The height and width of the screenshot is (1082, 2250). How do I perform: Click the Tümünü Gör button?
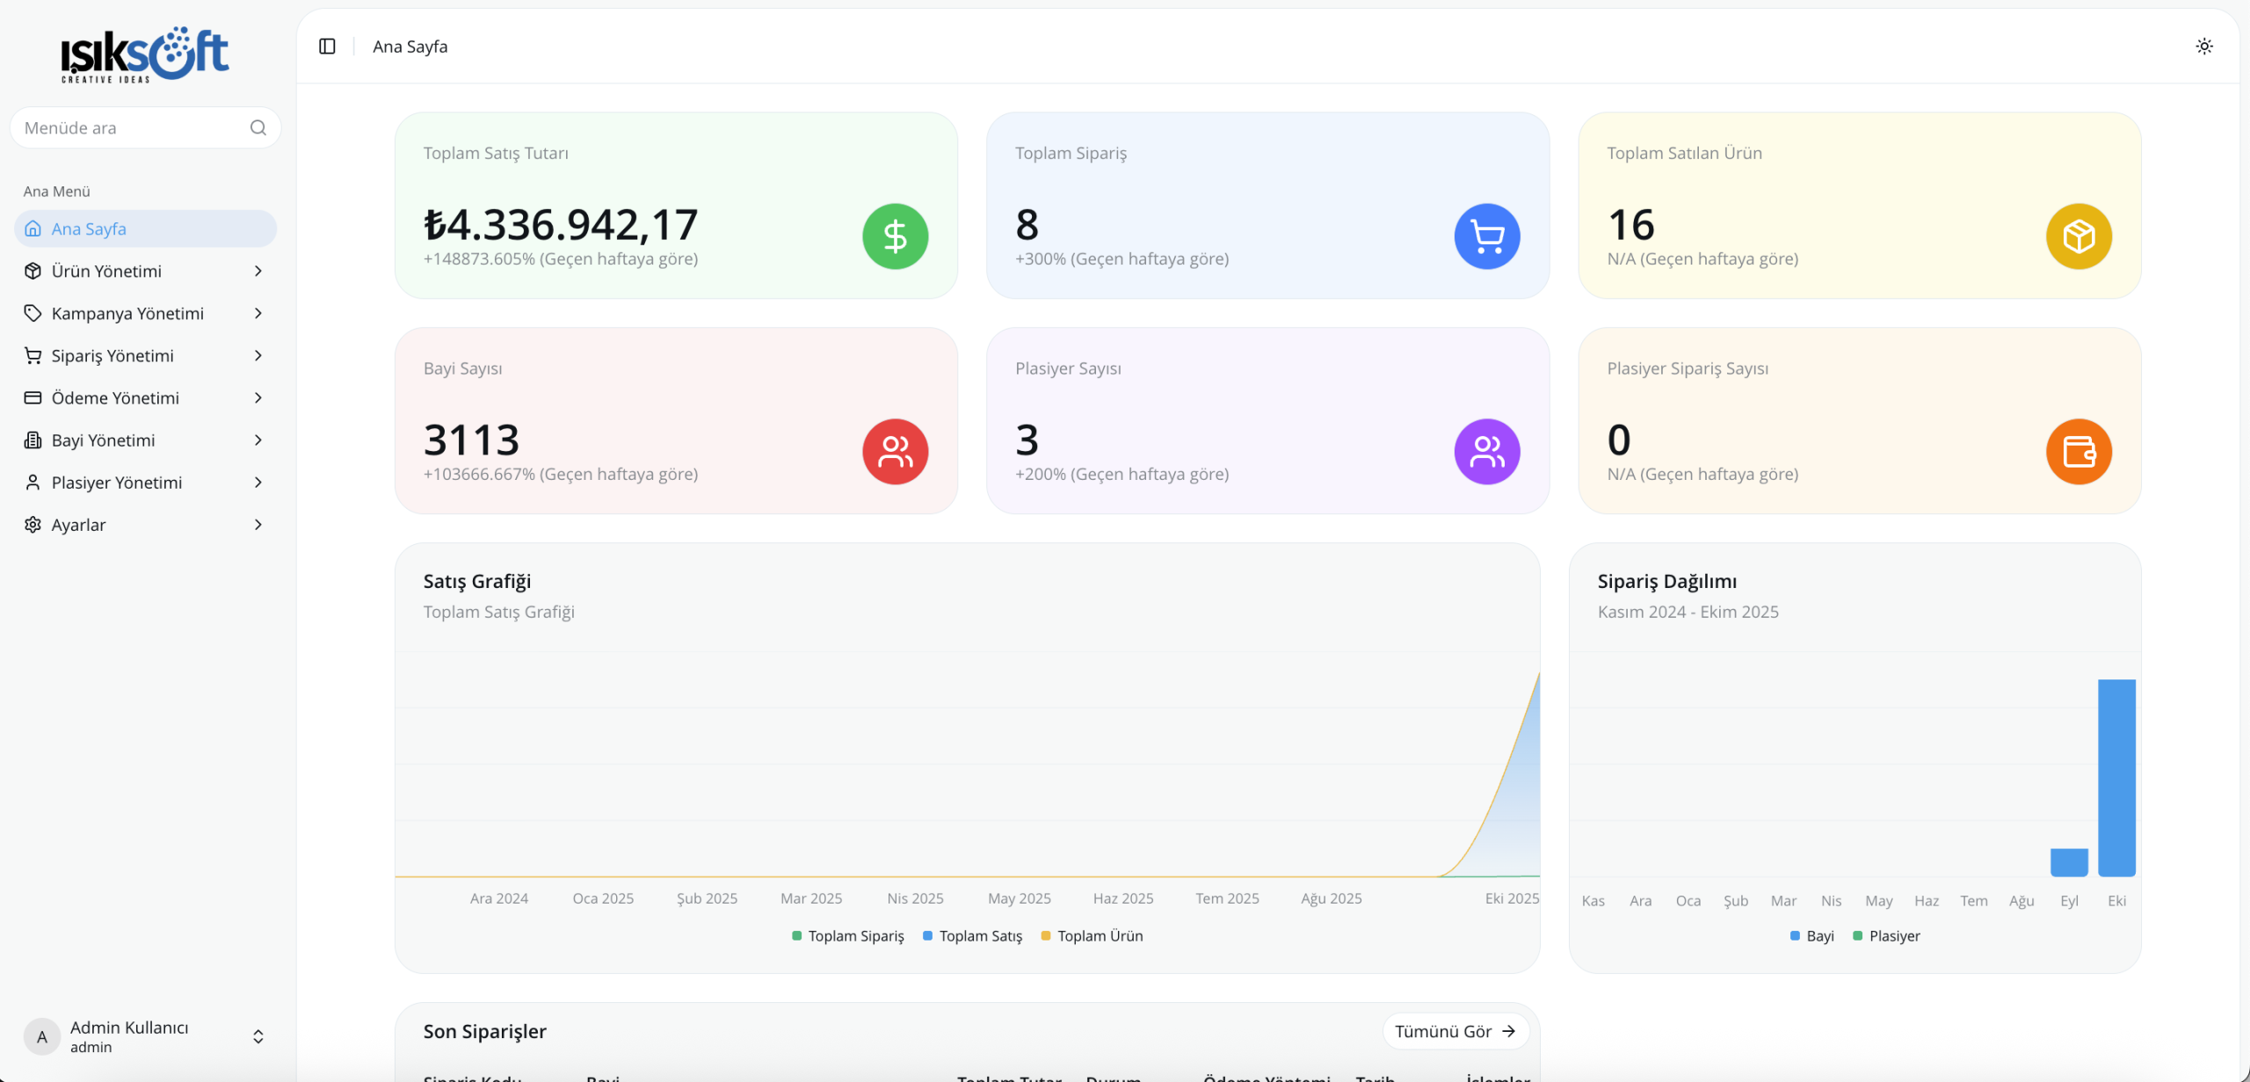pyautogui.click(x=1455, y=1031)
